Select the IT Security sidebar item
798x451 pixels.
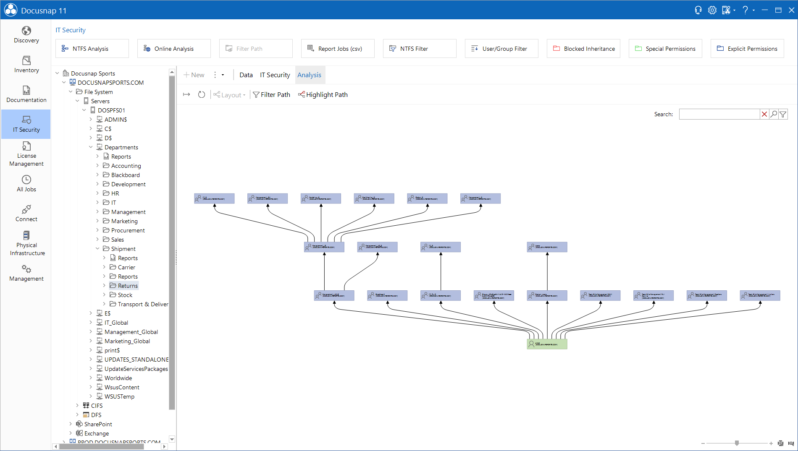pos(26,124)
